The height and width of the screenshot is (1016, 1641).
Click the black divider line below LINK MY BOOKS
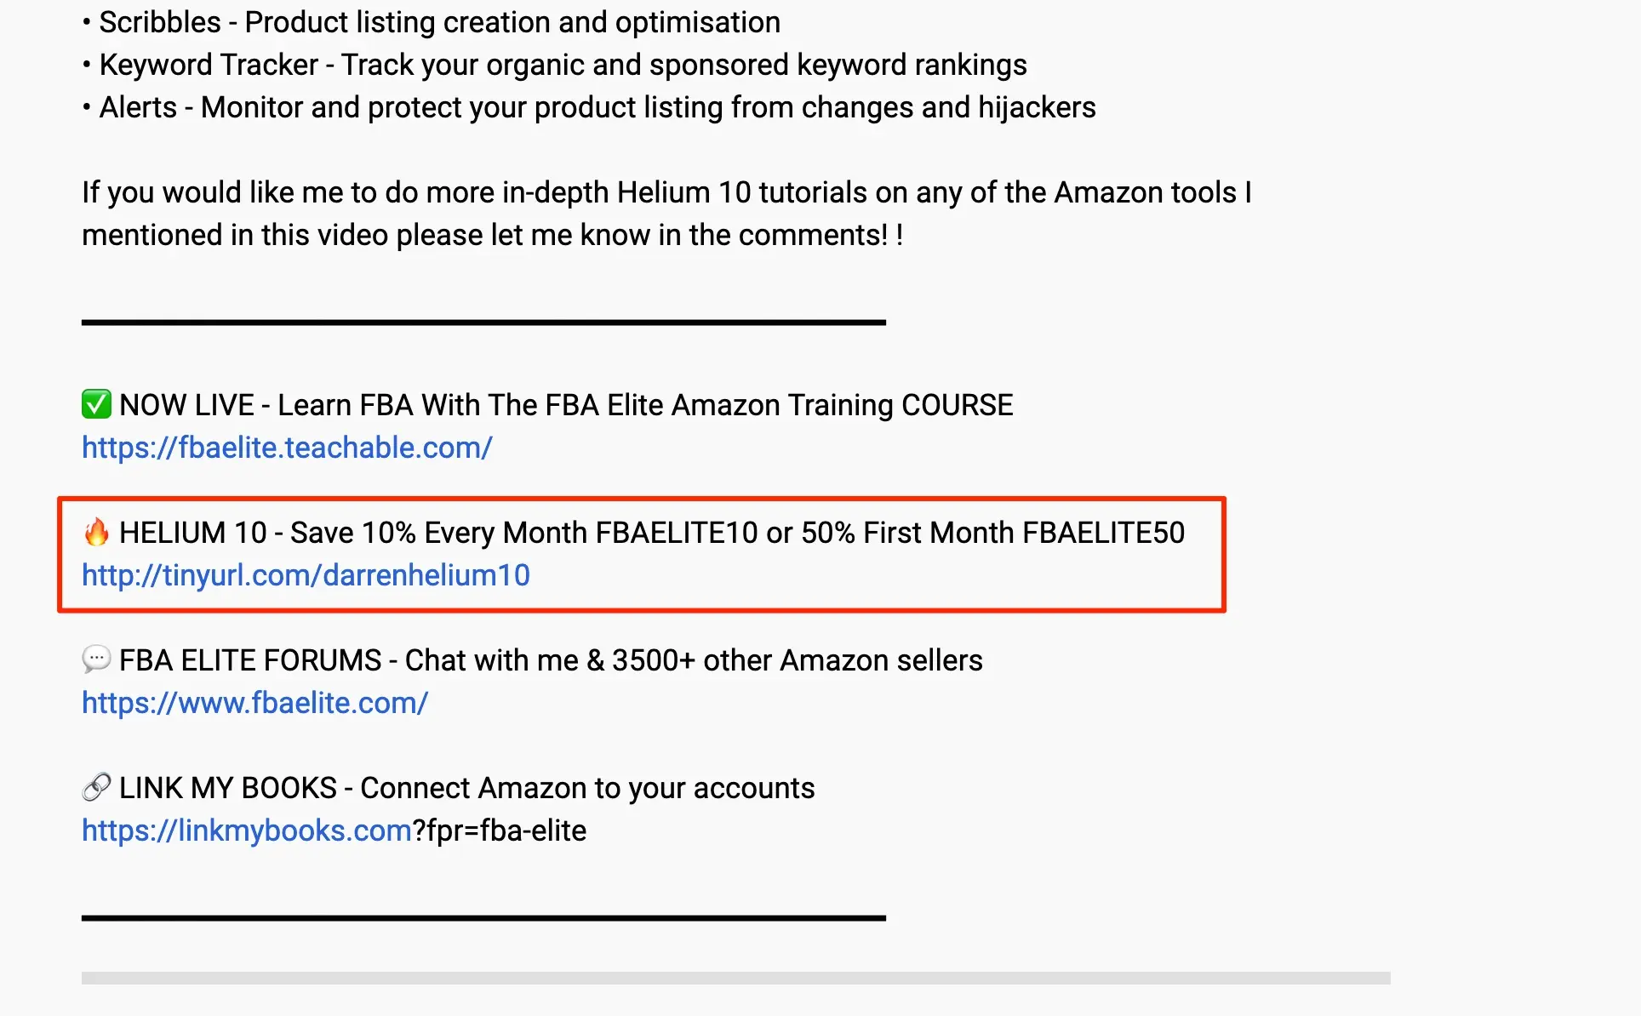point(483,918)
